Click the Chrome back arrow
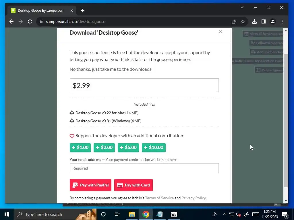The width and height of the screenshot is (294, 220). (11, 21)
